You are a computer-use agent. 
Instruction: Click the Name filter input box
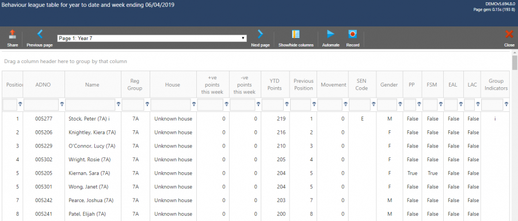click(x=90, y=104)
